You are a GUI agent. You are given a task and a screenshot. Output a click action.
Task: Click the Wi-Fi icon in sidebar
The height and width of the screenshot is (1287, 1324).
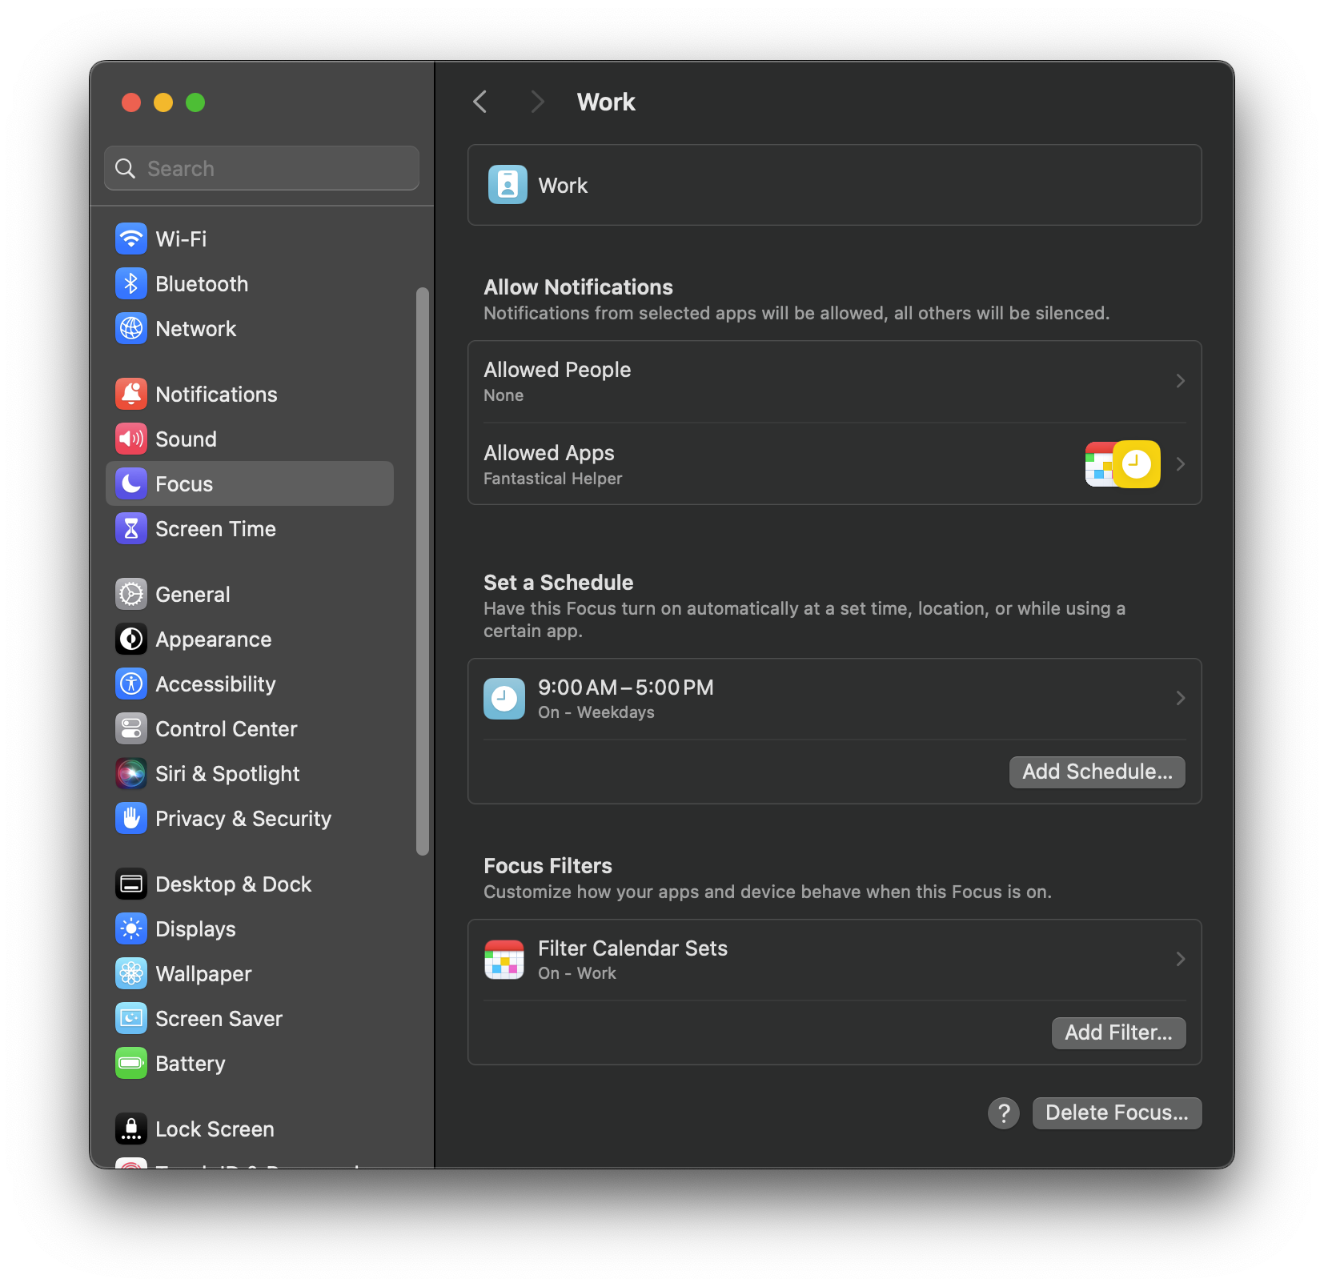(x=131, y=239)
